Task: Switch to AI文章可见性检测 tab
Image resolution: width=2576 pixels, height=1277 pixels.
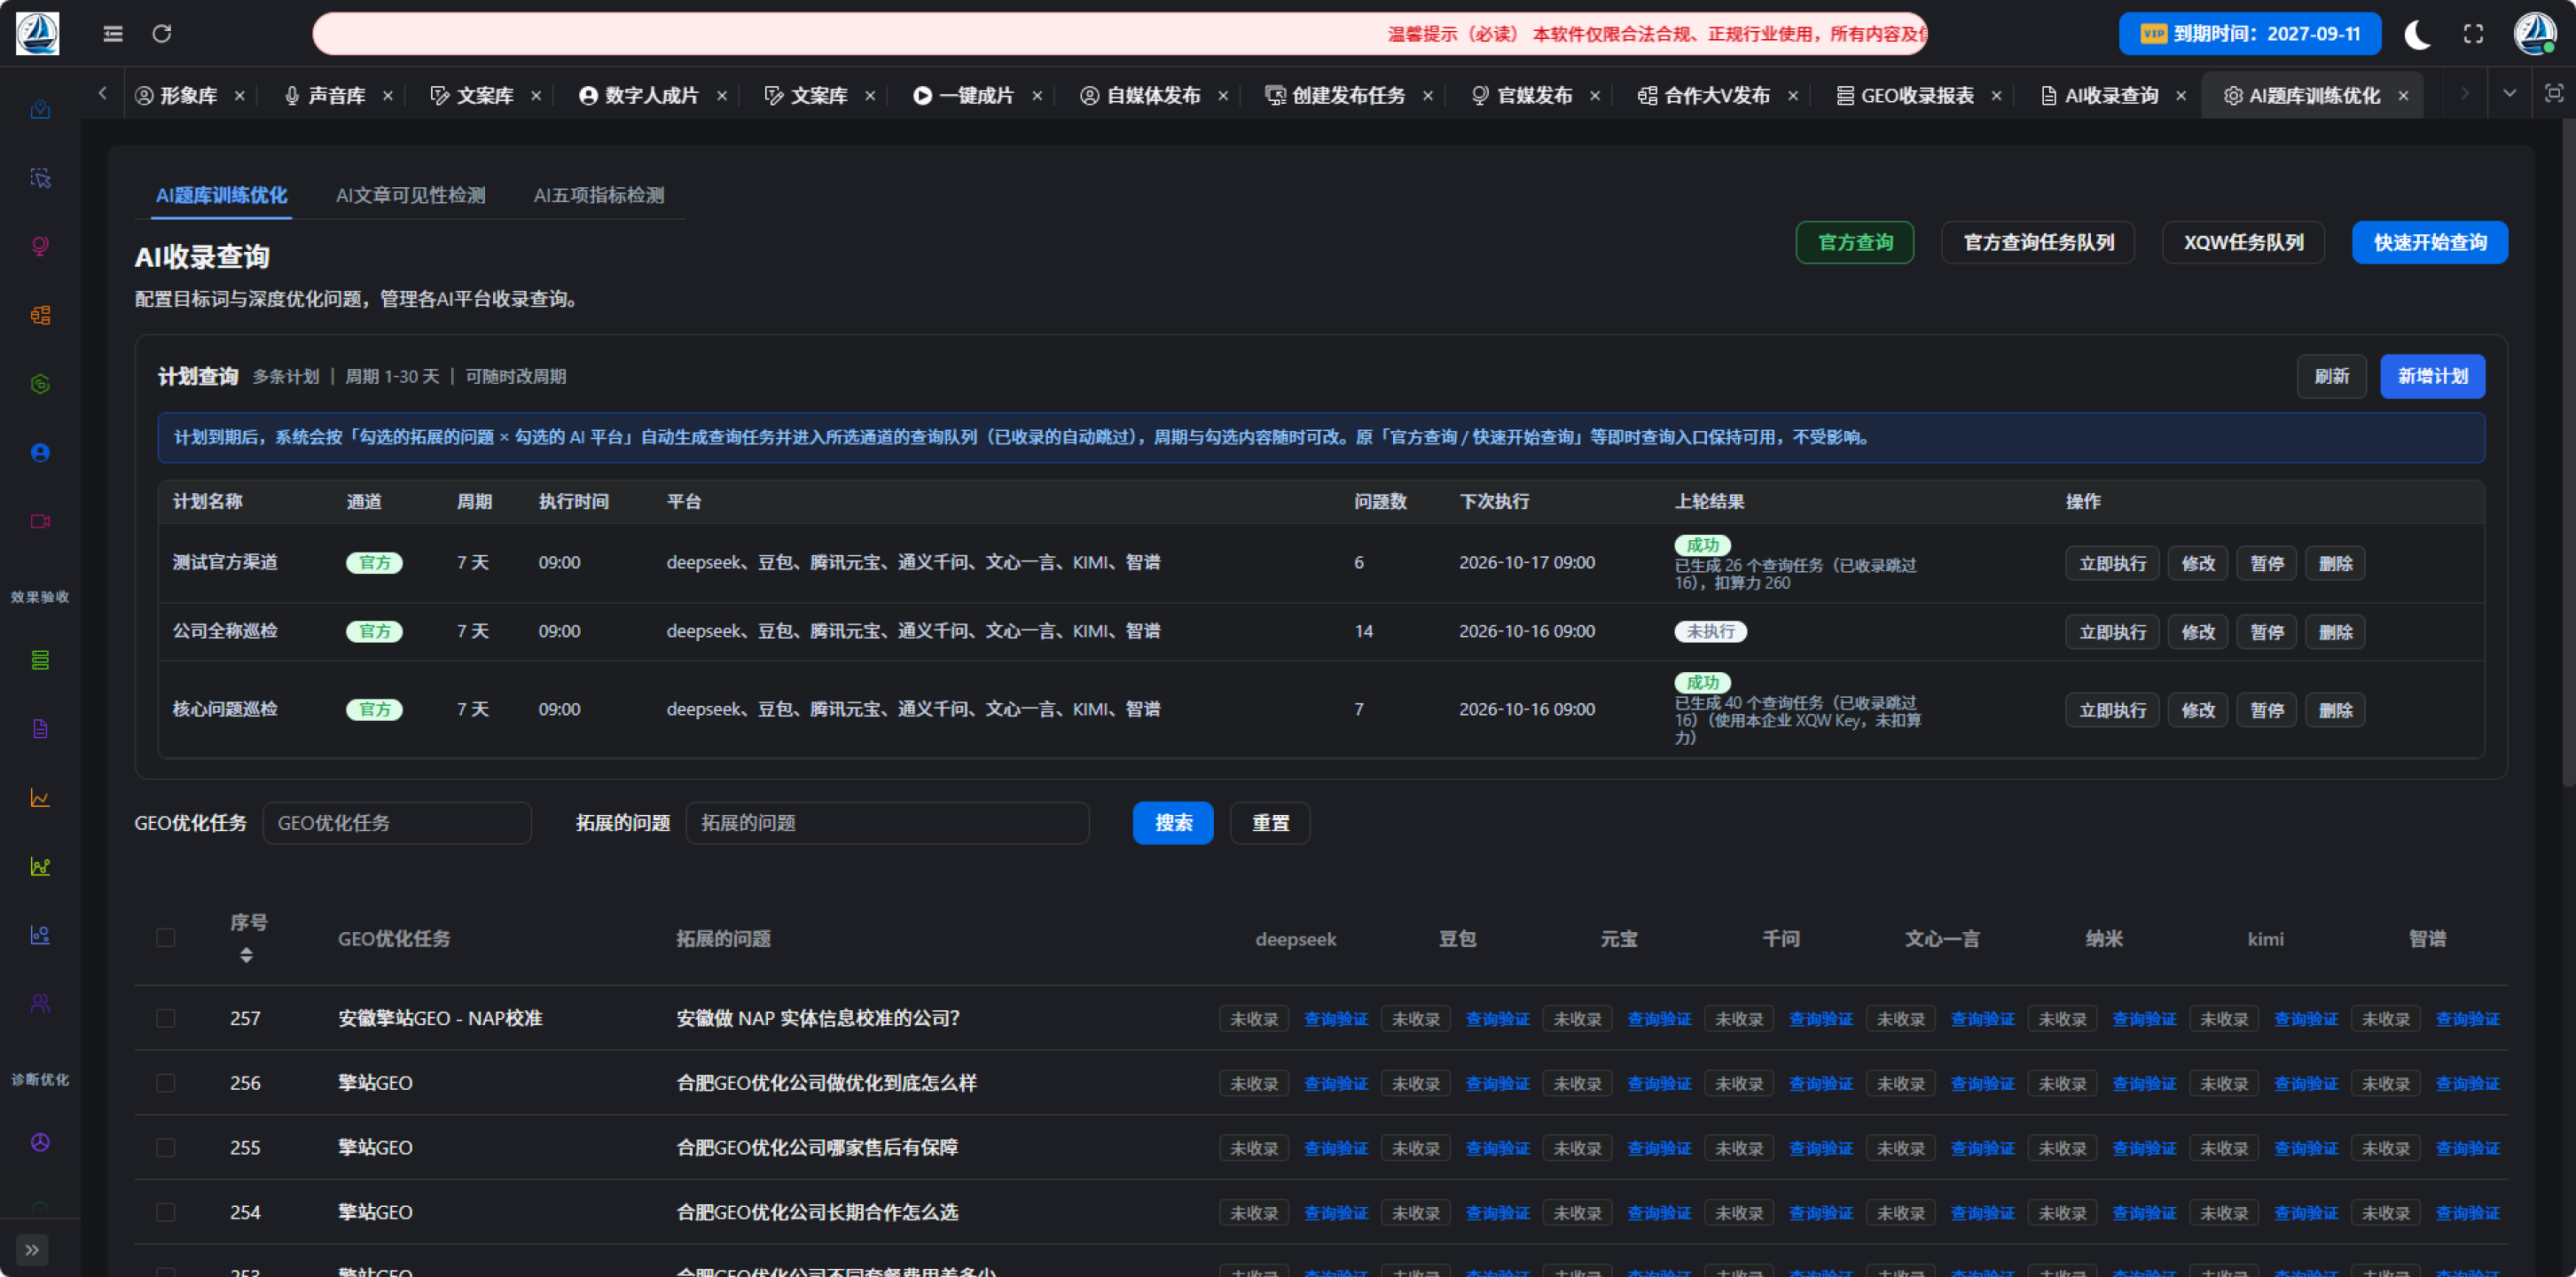Action: [x=410, y=195]
